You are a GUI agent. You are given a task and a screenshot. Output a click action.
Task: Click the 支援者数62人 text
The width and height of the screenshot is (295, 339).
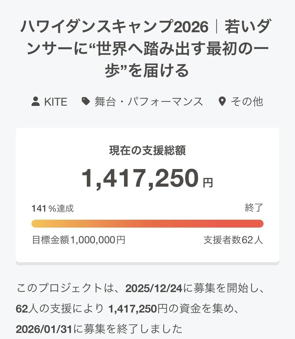[233, 240]
